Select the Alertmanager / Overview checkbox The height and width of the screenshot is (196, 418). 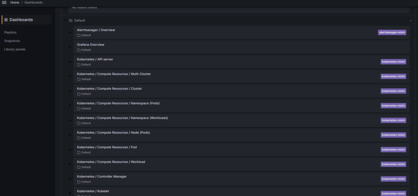(70, 33)
